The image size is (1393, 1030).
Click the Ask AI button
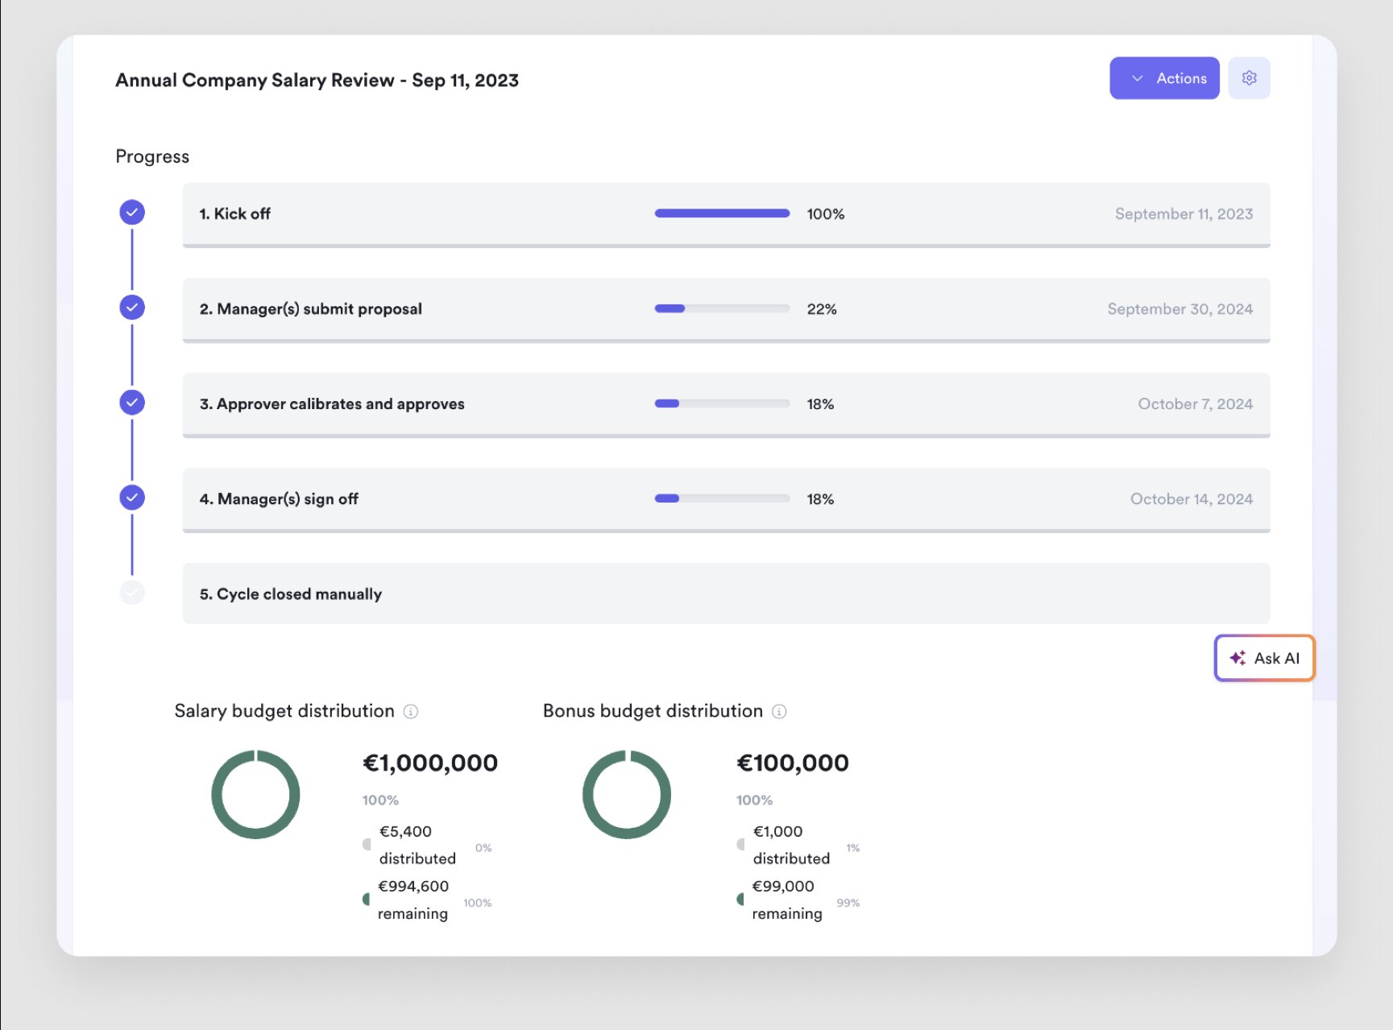click(x=1264, y=658)
